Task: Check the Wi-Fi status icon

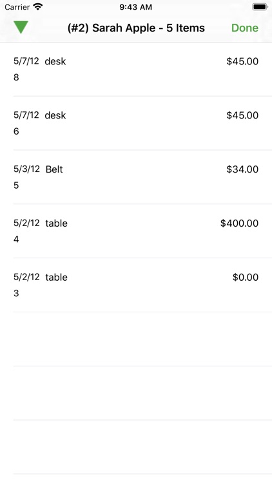Action: pos(38,7)
